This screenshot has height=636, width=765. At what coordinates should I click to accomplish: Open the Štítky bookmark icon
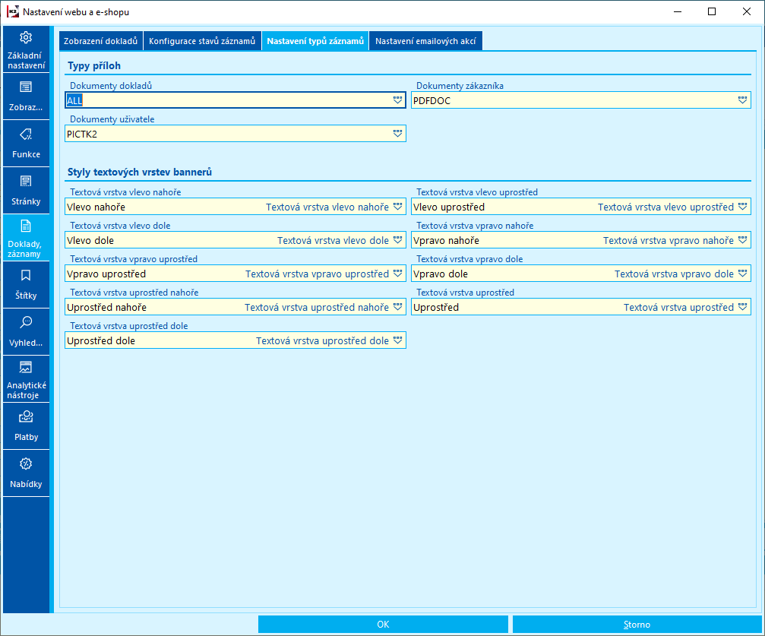click(26, 276)
